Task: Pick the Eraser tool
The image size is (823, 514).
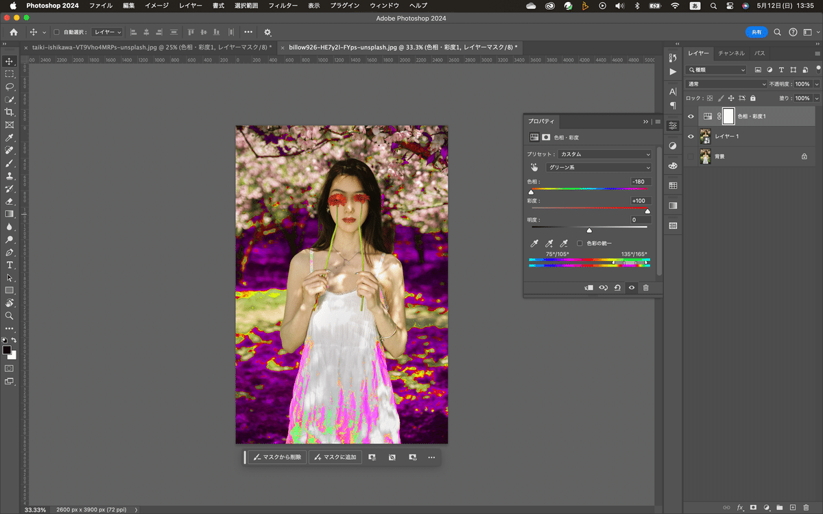Action: point(10,201)
